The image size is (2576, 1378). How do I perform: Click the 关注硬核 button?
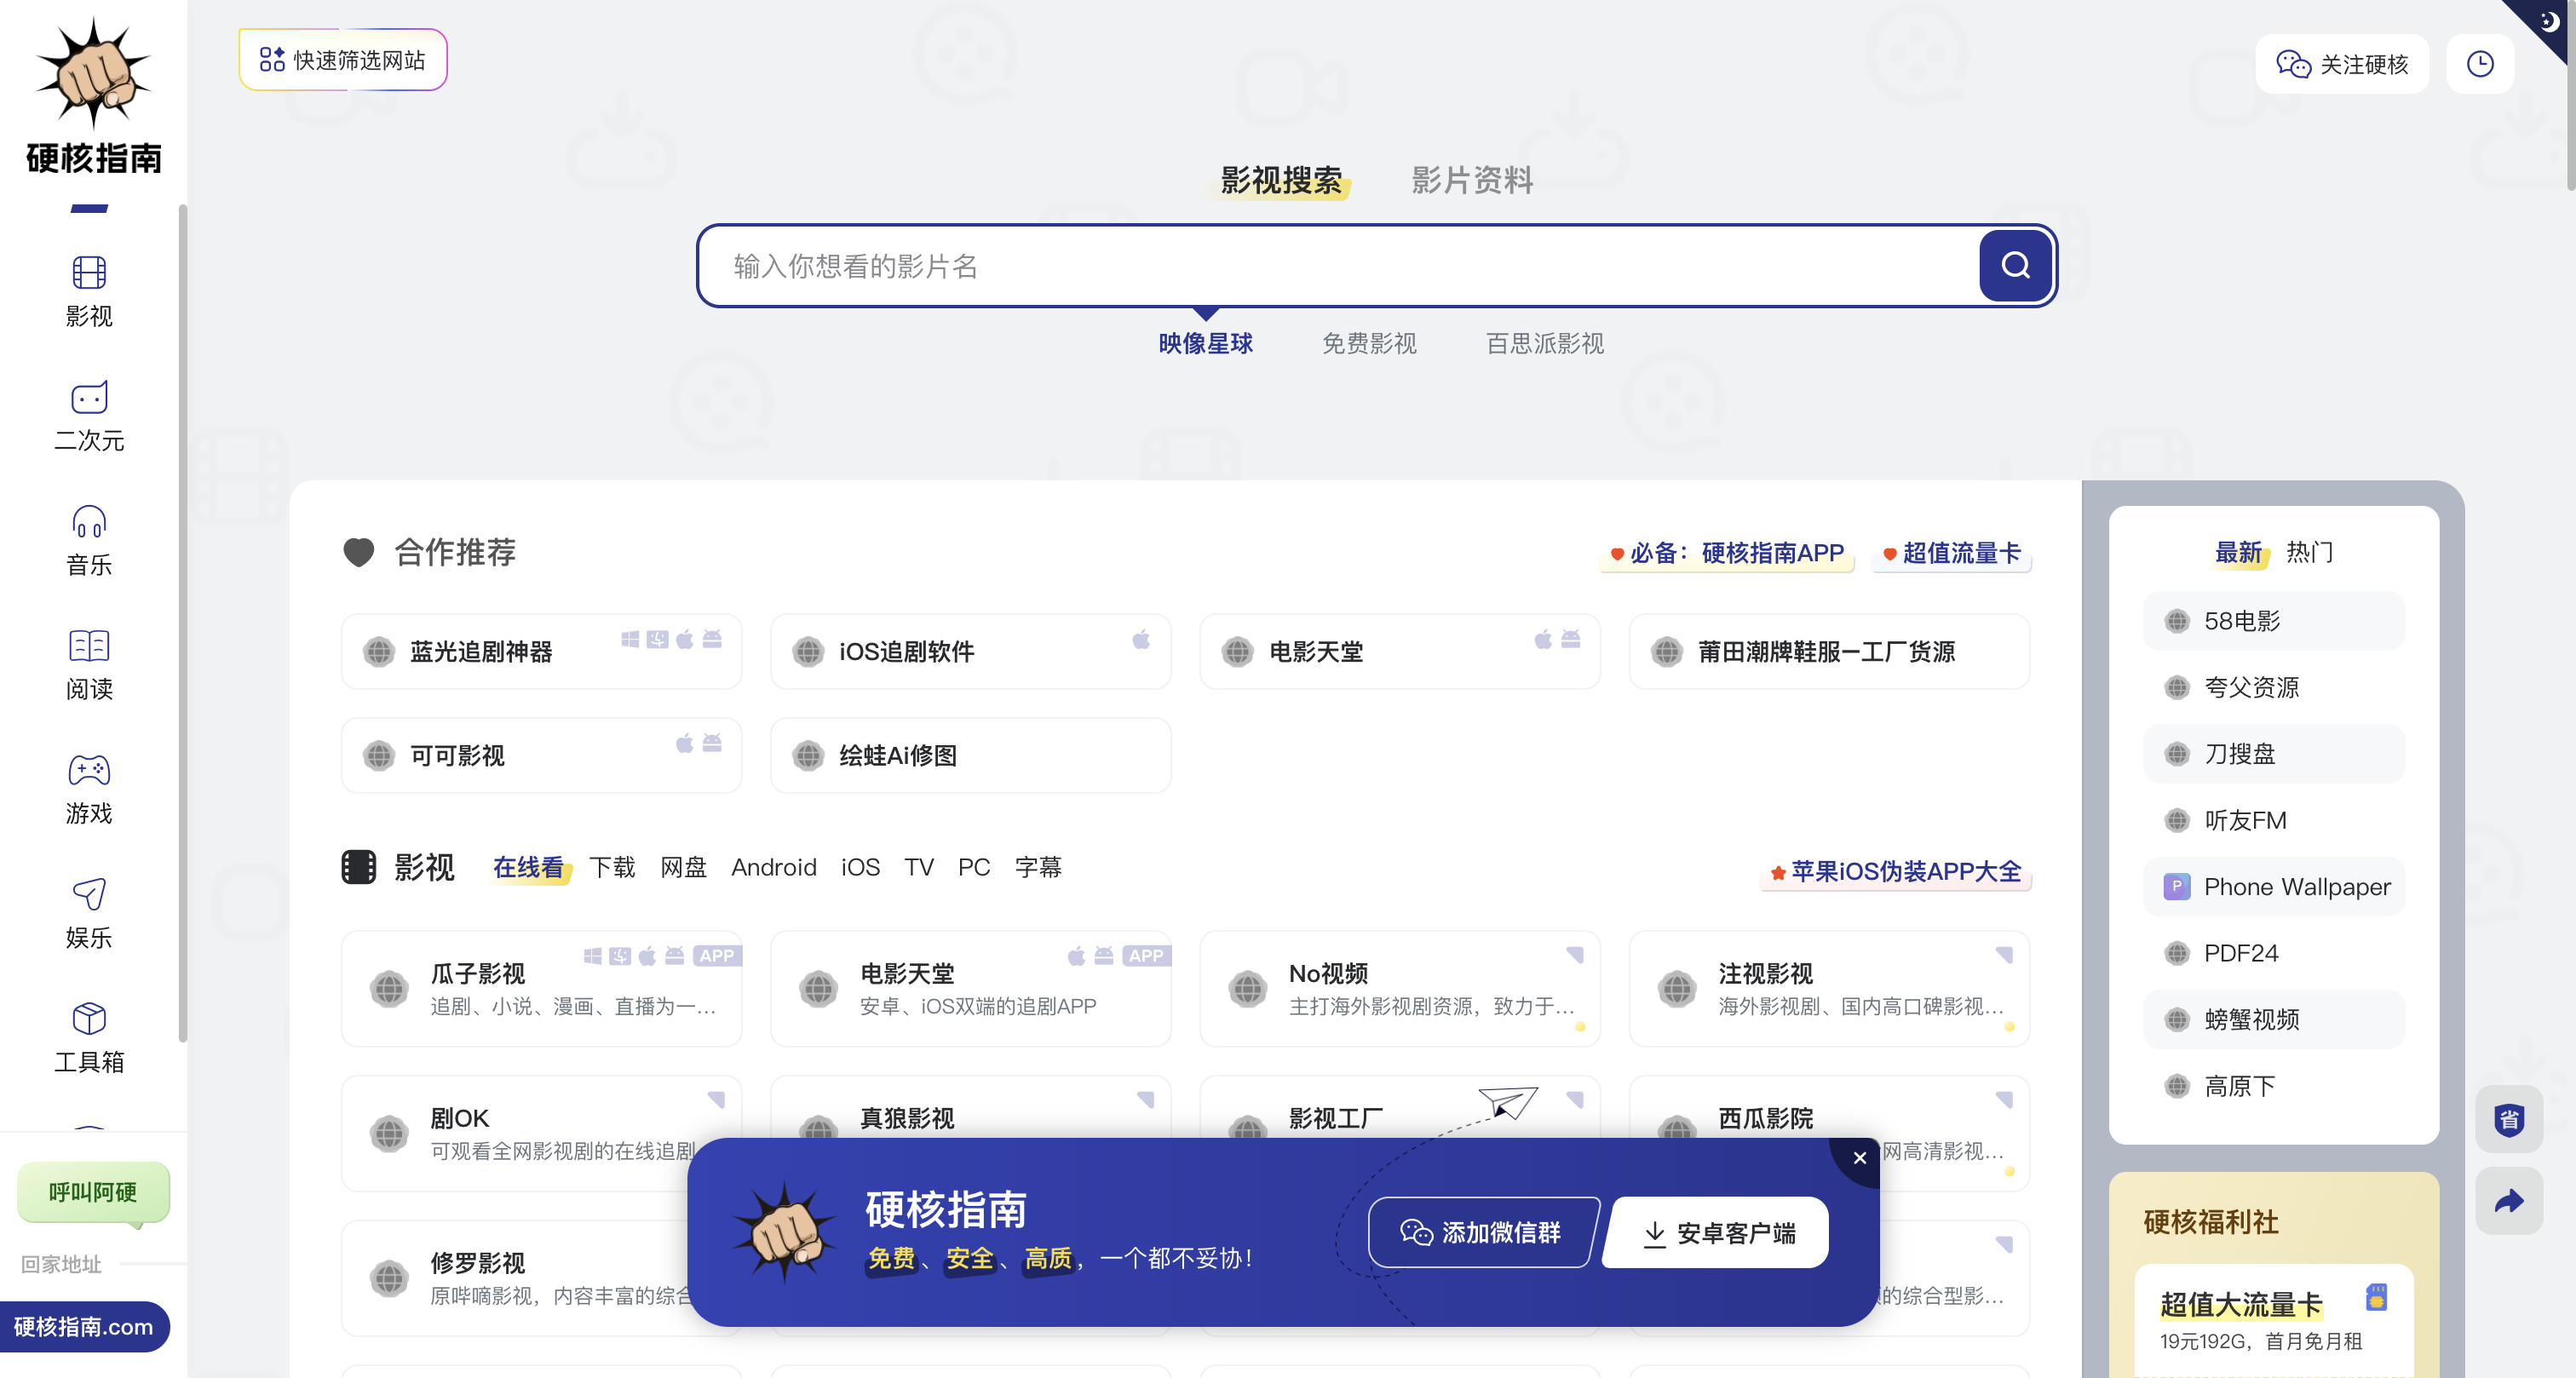[x=2342, y=63]
